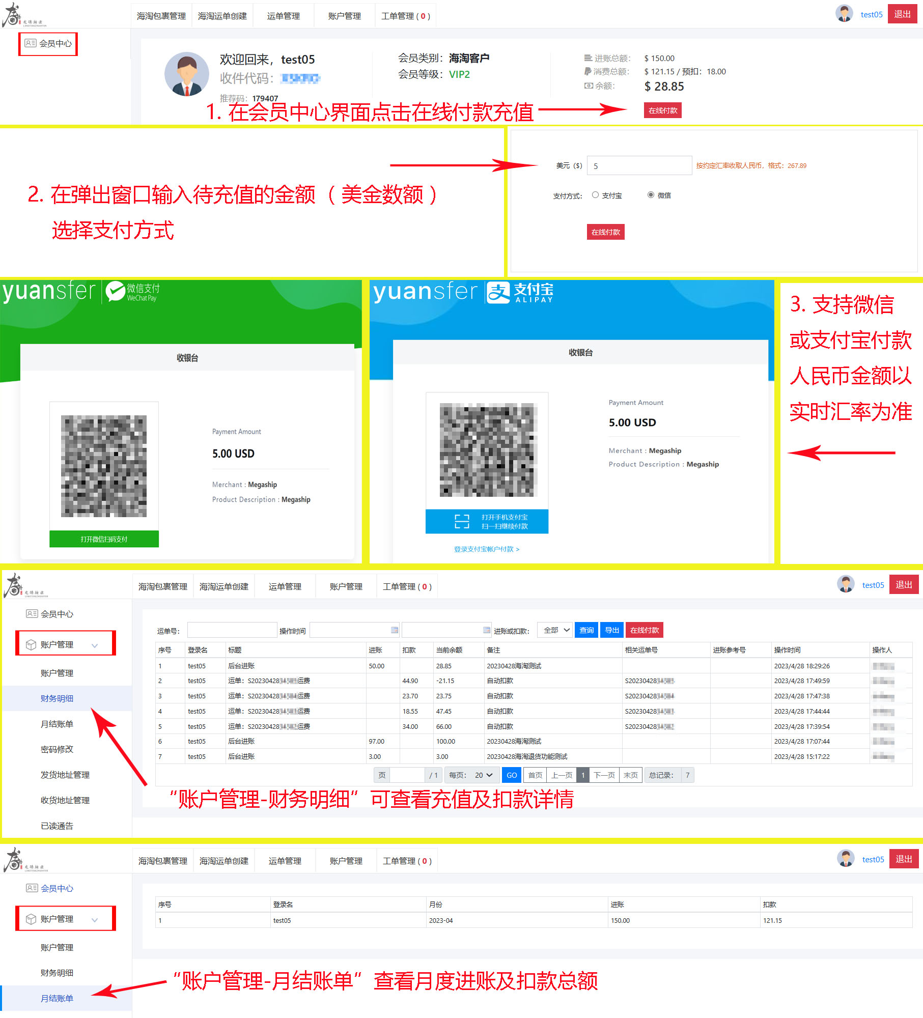Click 在线付款 below the $ 28.85 balance

pyautogui.click(x=663, y=110)
